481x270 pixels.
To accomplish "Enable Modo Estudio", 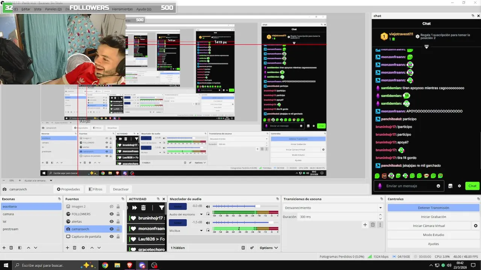I will click(x=433, y=235).
